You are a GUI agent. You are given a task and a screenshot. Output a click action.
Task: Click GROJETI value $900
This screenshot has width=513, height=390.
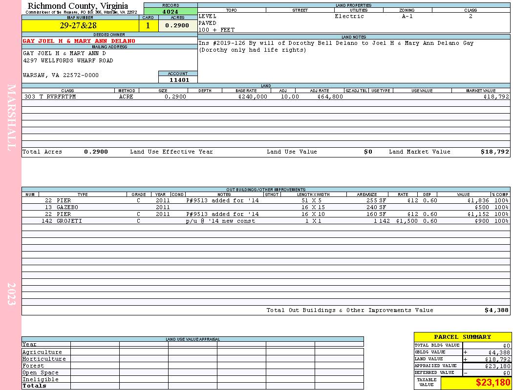click(482, 221)
